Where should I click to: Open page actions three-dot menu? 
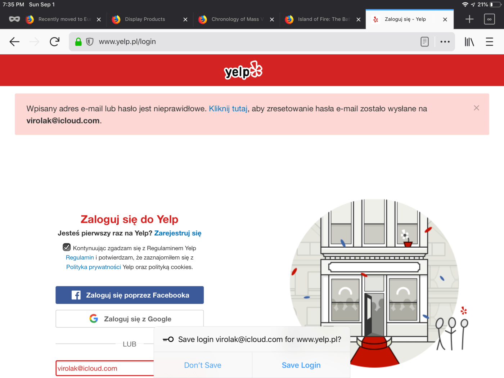click(445, 42)
